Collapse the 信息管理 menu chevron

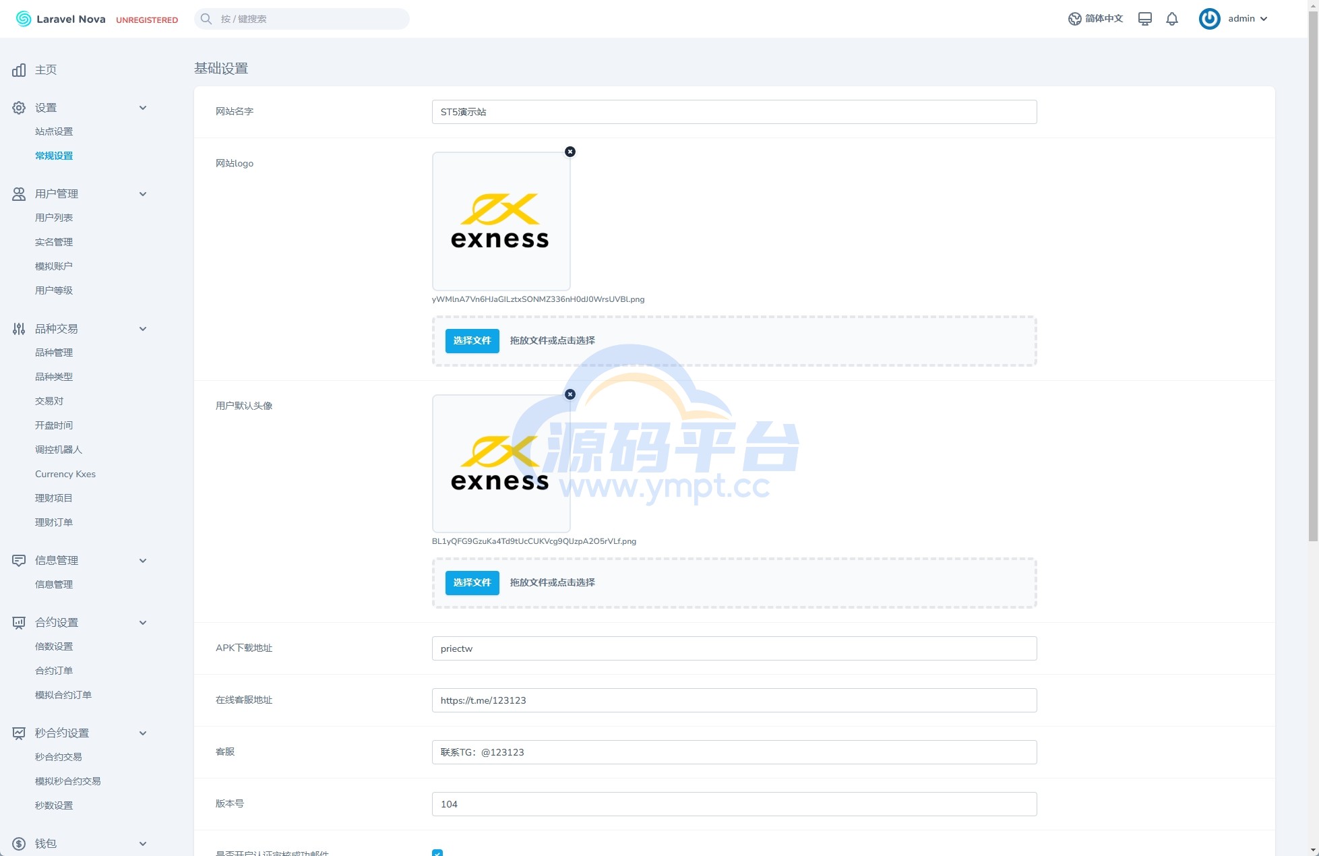point(143,561)
